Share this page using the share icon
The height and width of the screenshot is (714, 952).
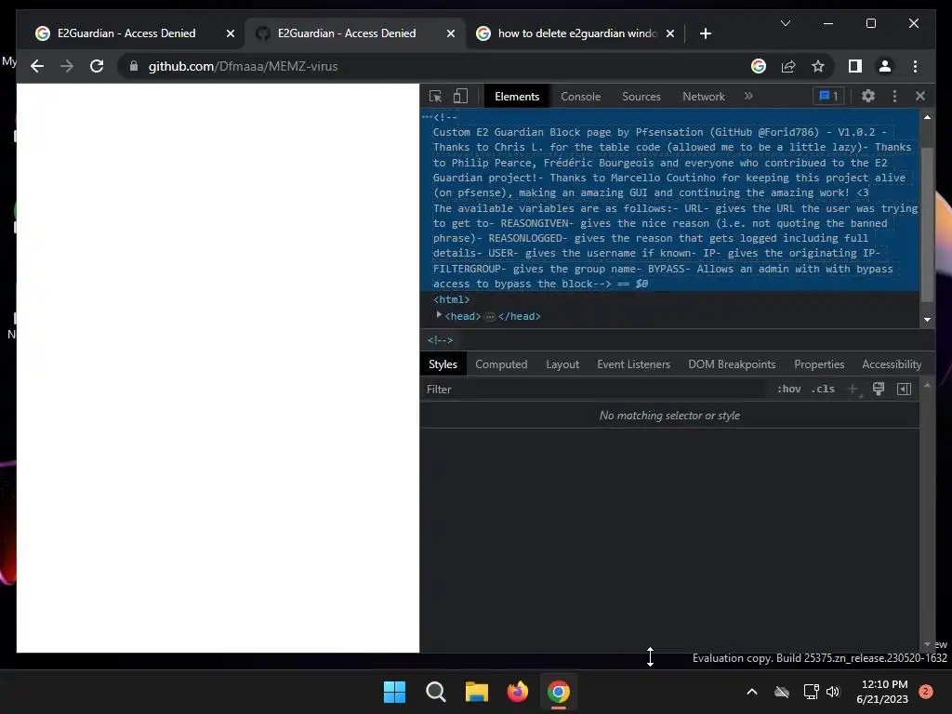(788, 66)
